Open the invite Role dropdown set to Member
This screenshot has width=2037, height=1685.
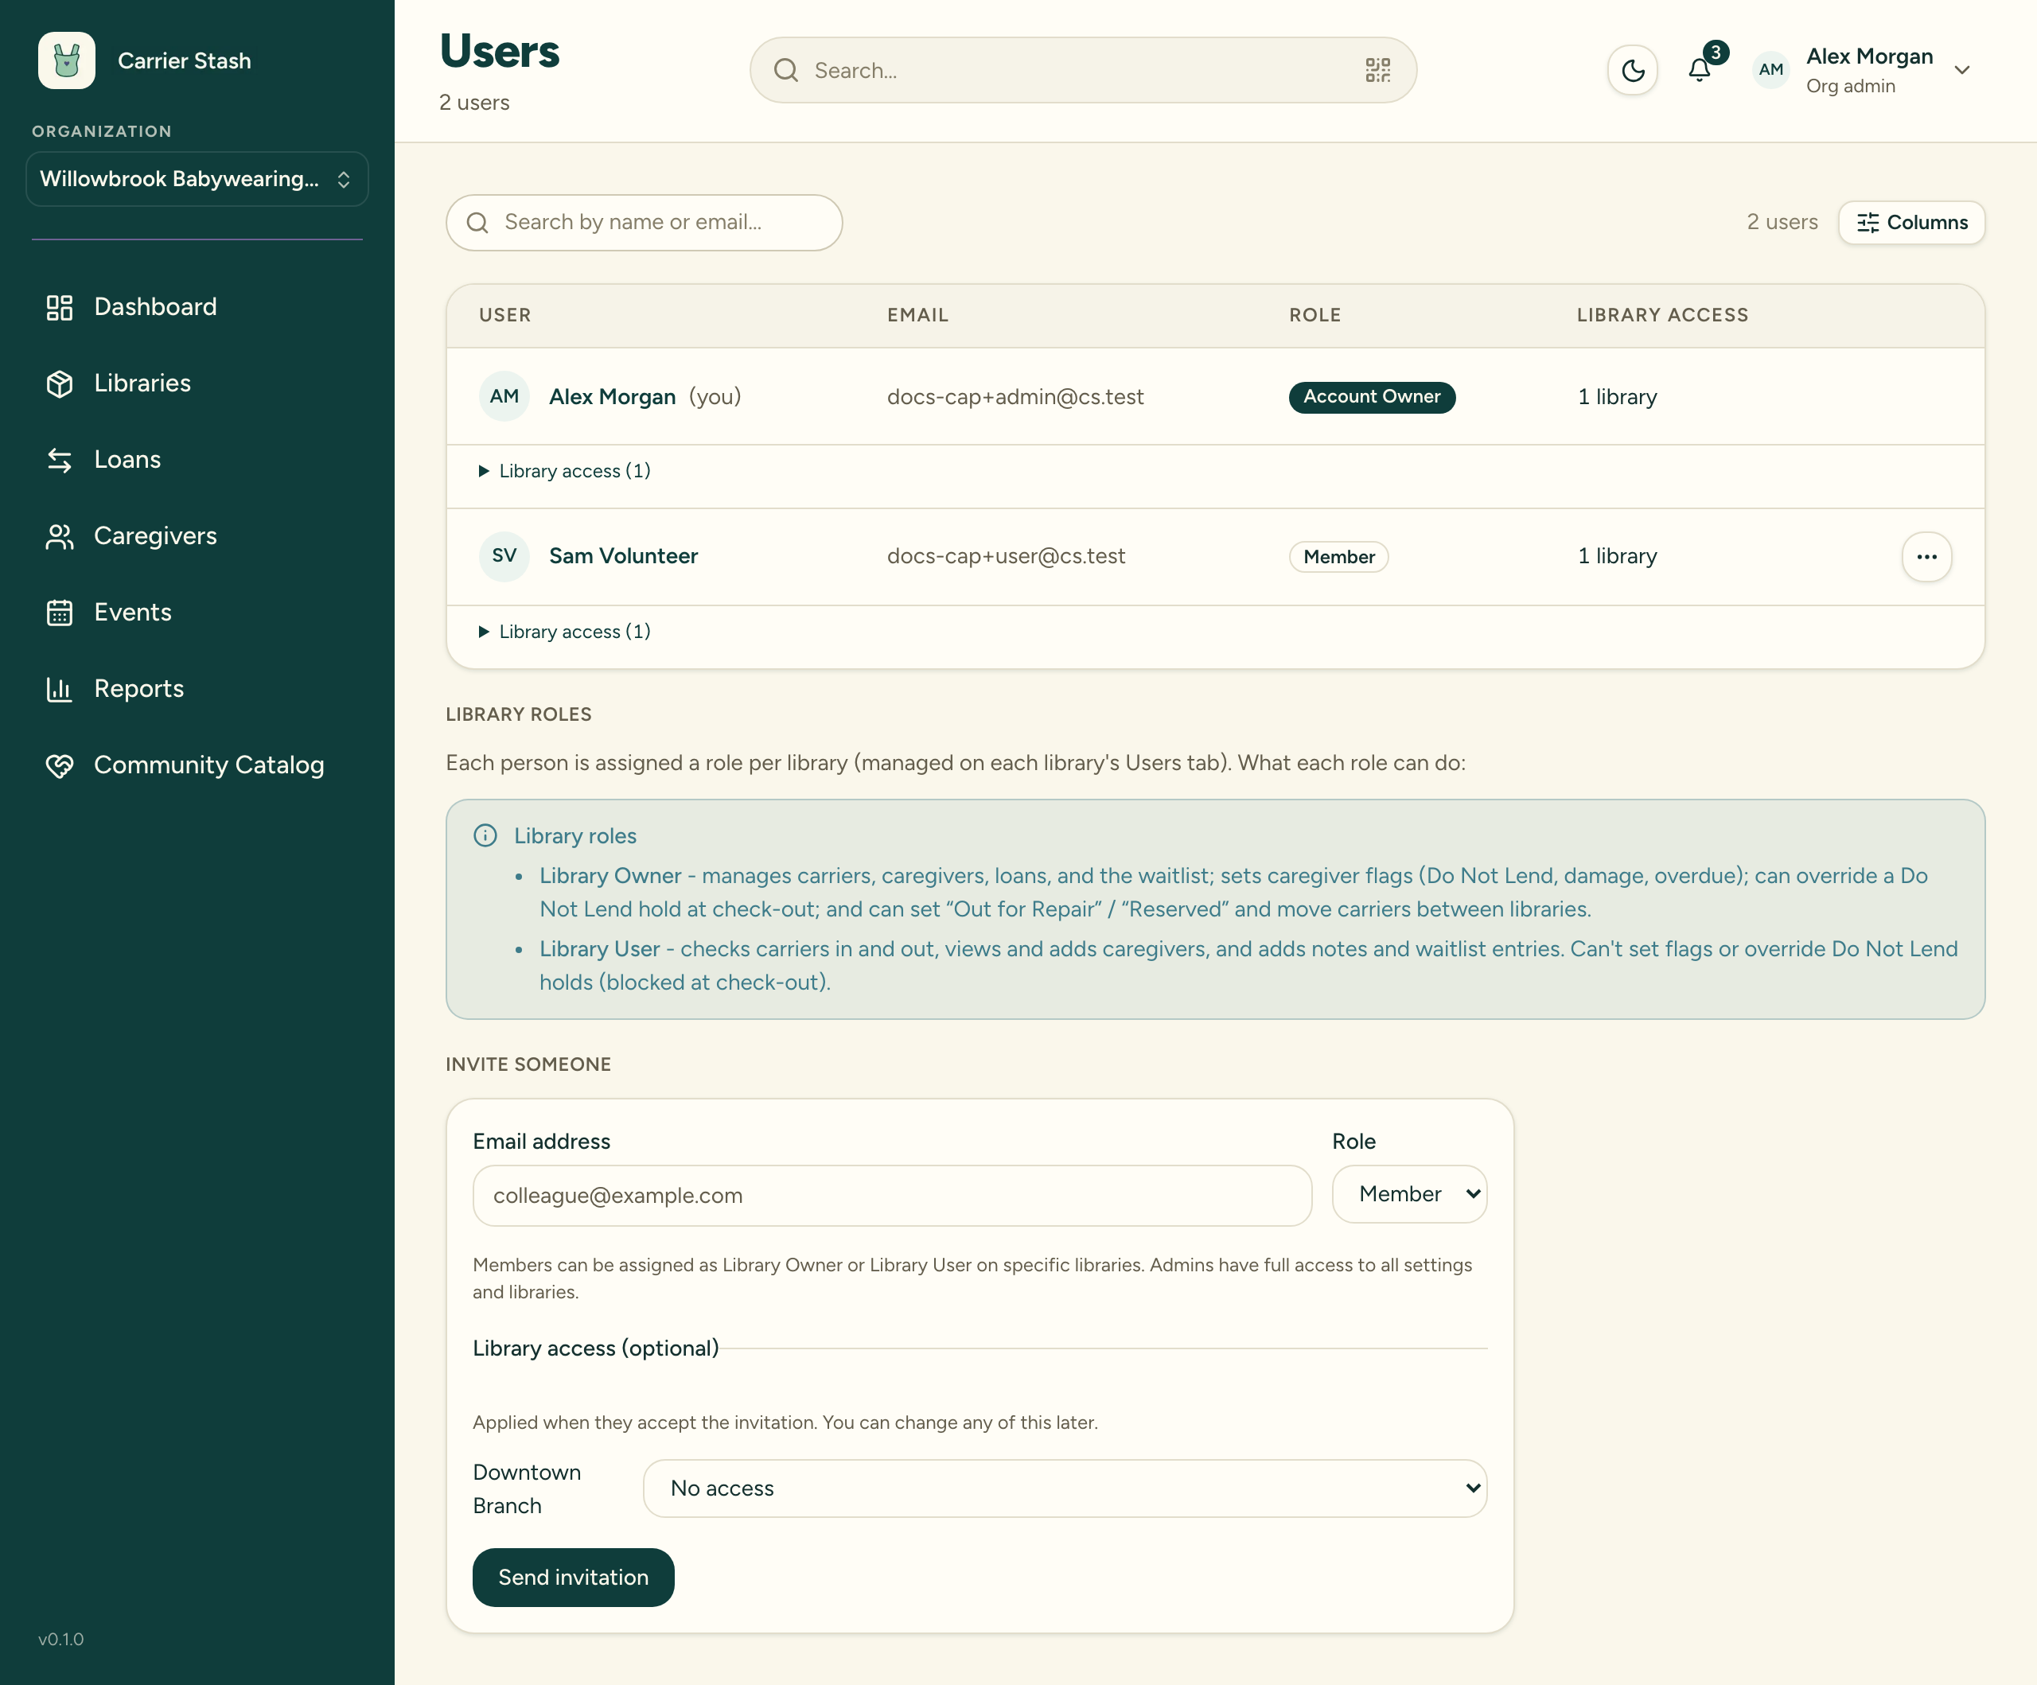click(1409, 1194)
